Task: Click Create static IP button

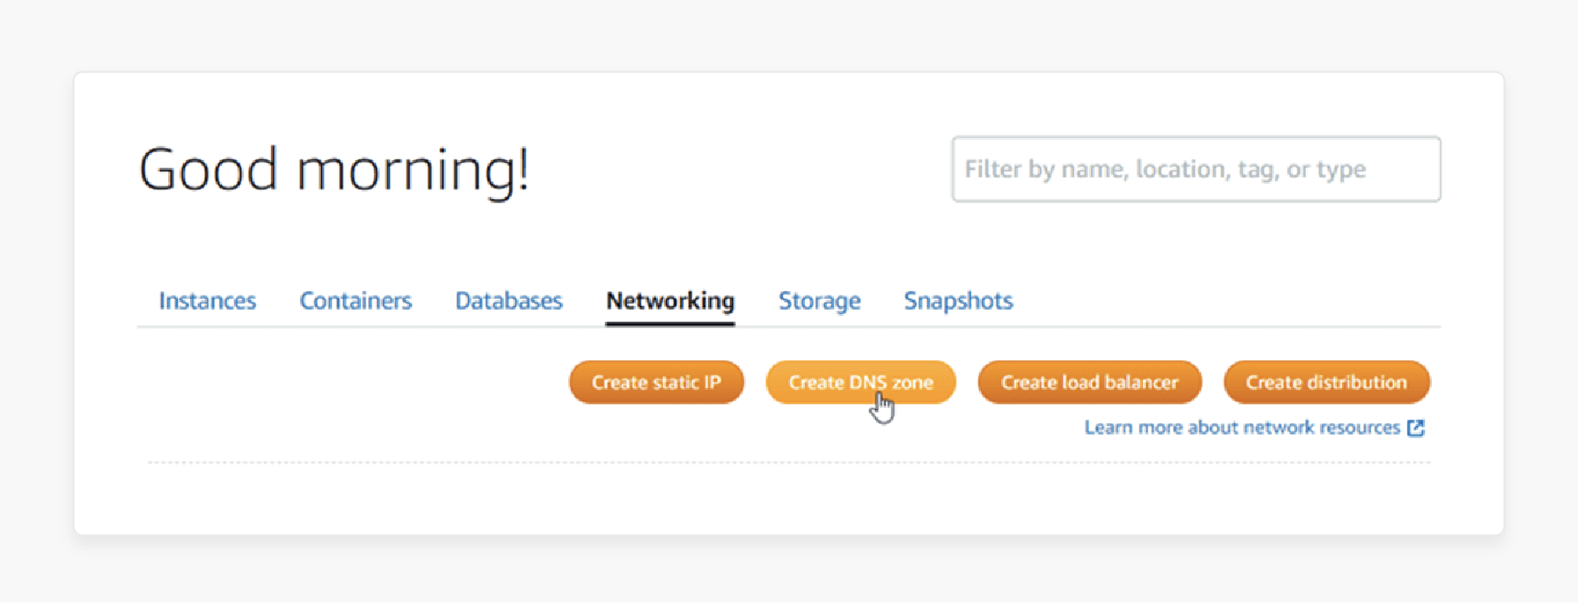Action: (x=656, y=382)
